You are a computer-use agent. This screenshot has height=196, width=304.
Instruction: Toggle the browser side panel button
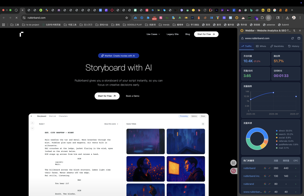click(x=268, y=18)
